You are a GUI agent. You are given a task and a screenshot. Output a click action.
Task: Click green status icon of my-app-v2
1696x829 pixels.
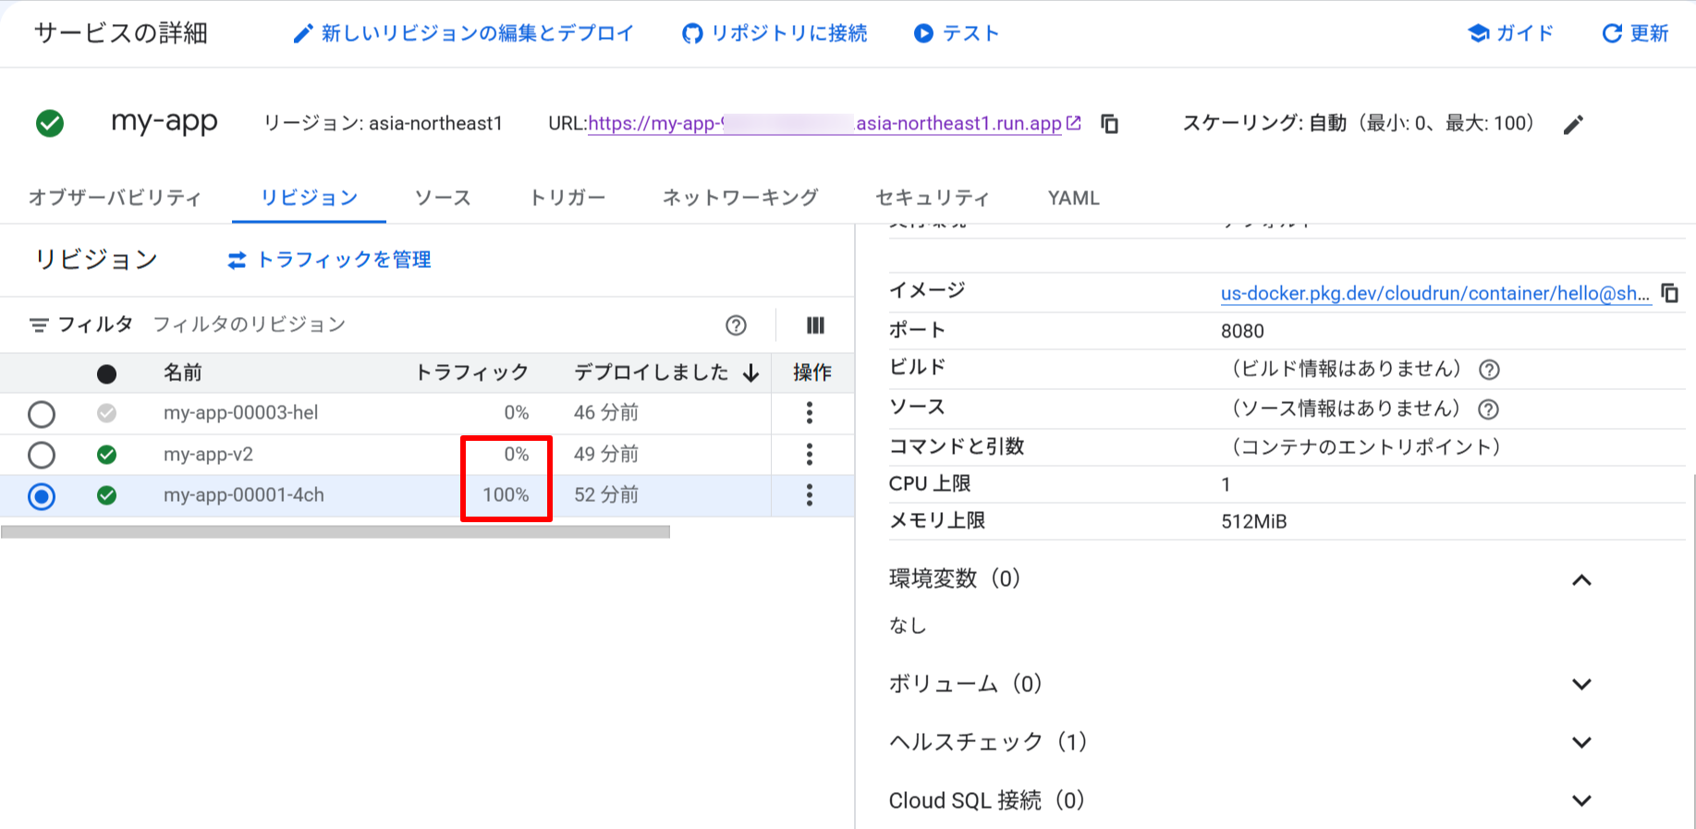(107, 455)
